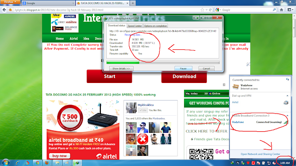Open TATA DOCOMO 3G HACK post title
The width and height of the screenshot is (296, 166).
100,95
